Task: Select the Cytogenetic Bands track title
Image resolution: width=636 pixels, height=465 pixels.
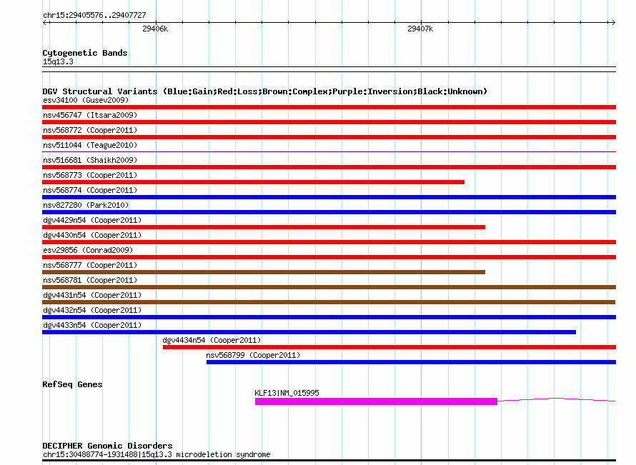Action: (85, 53)
